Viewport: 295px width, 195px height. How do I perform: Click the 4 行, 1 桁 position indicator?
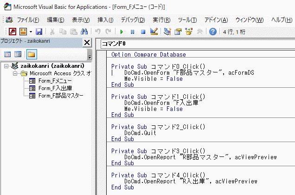click(x=234, y=32)
